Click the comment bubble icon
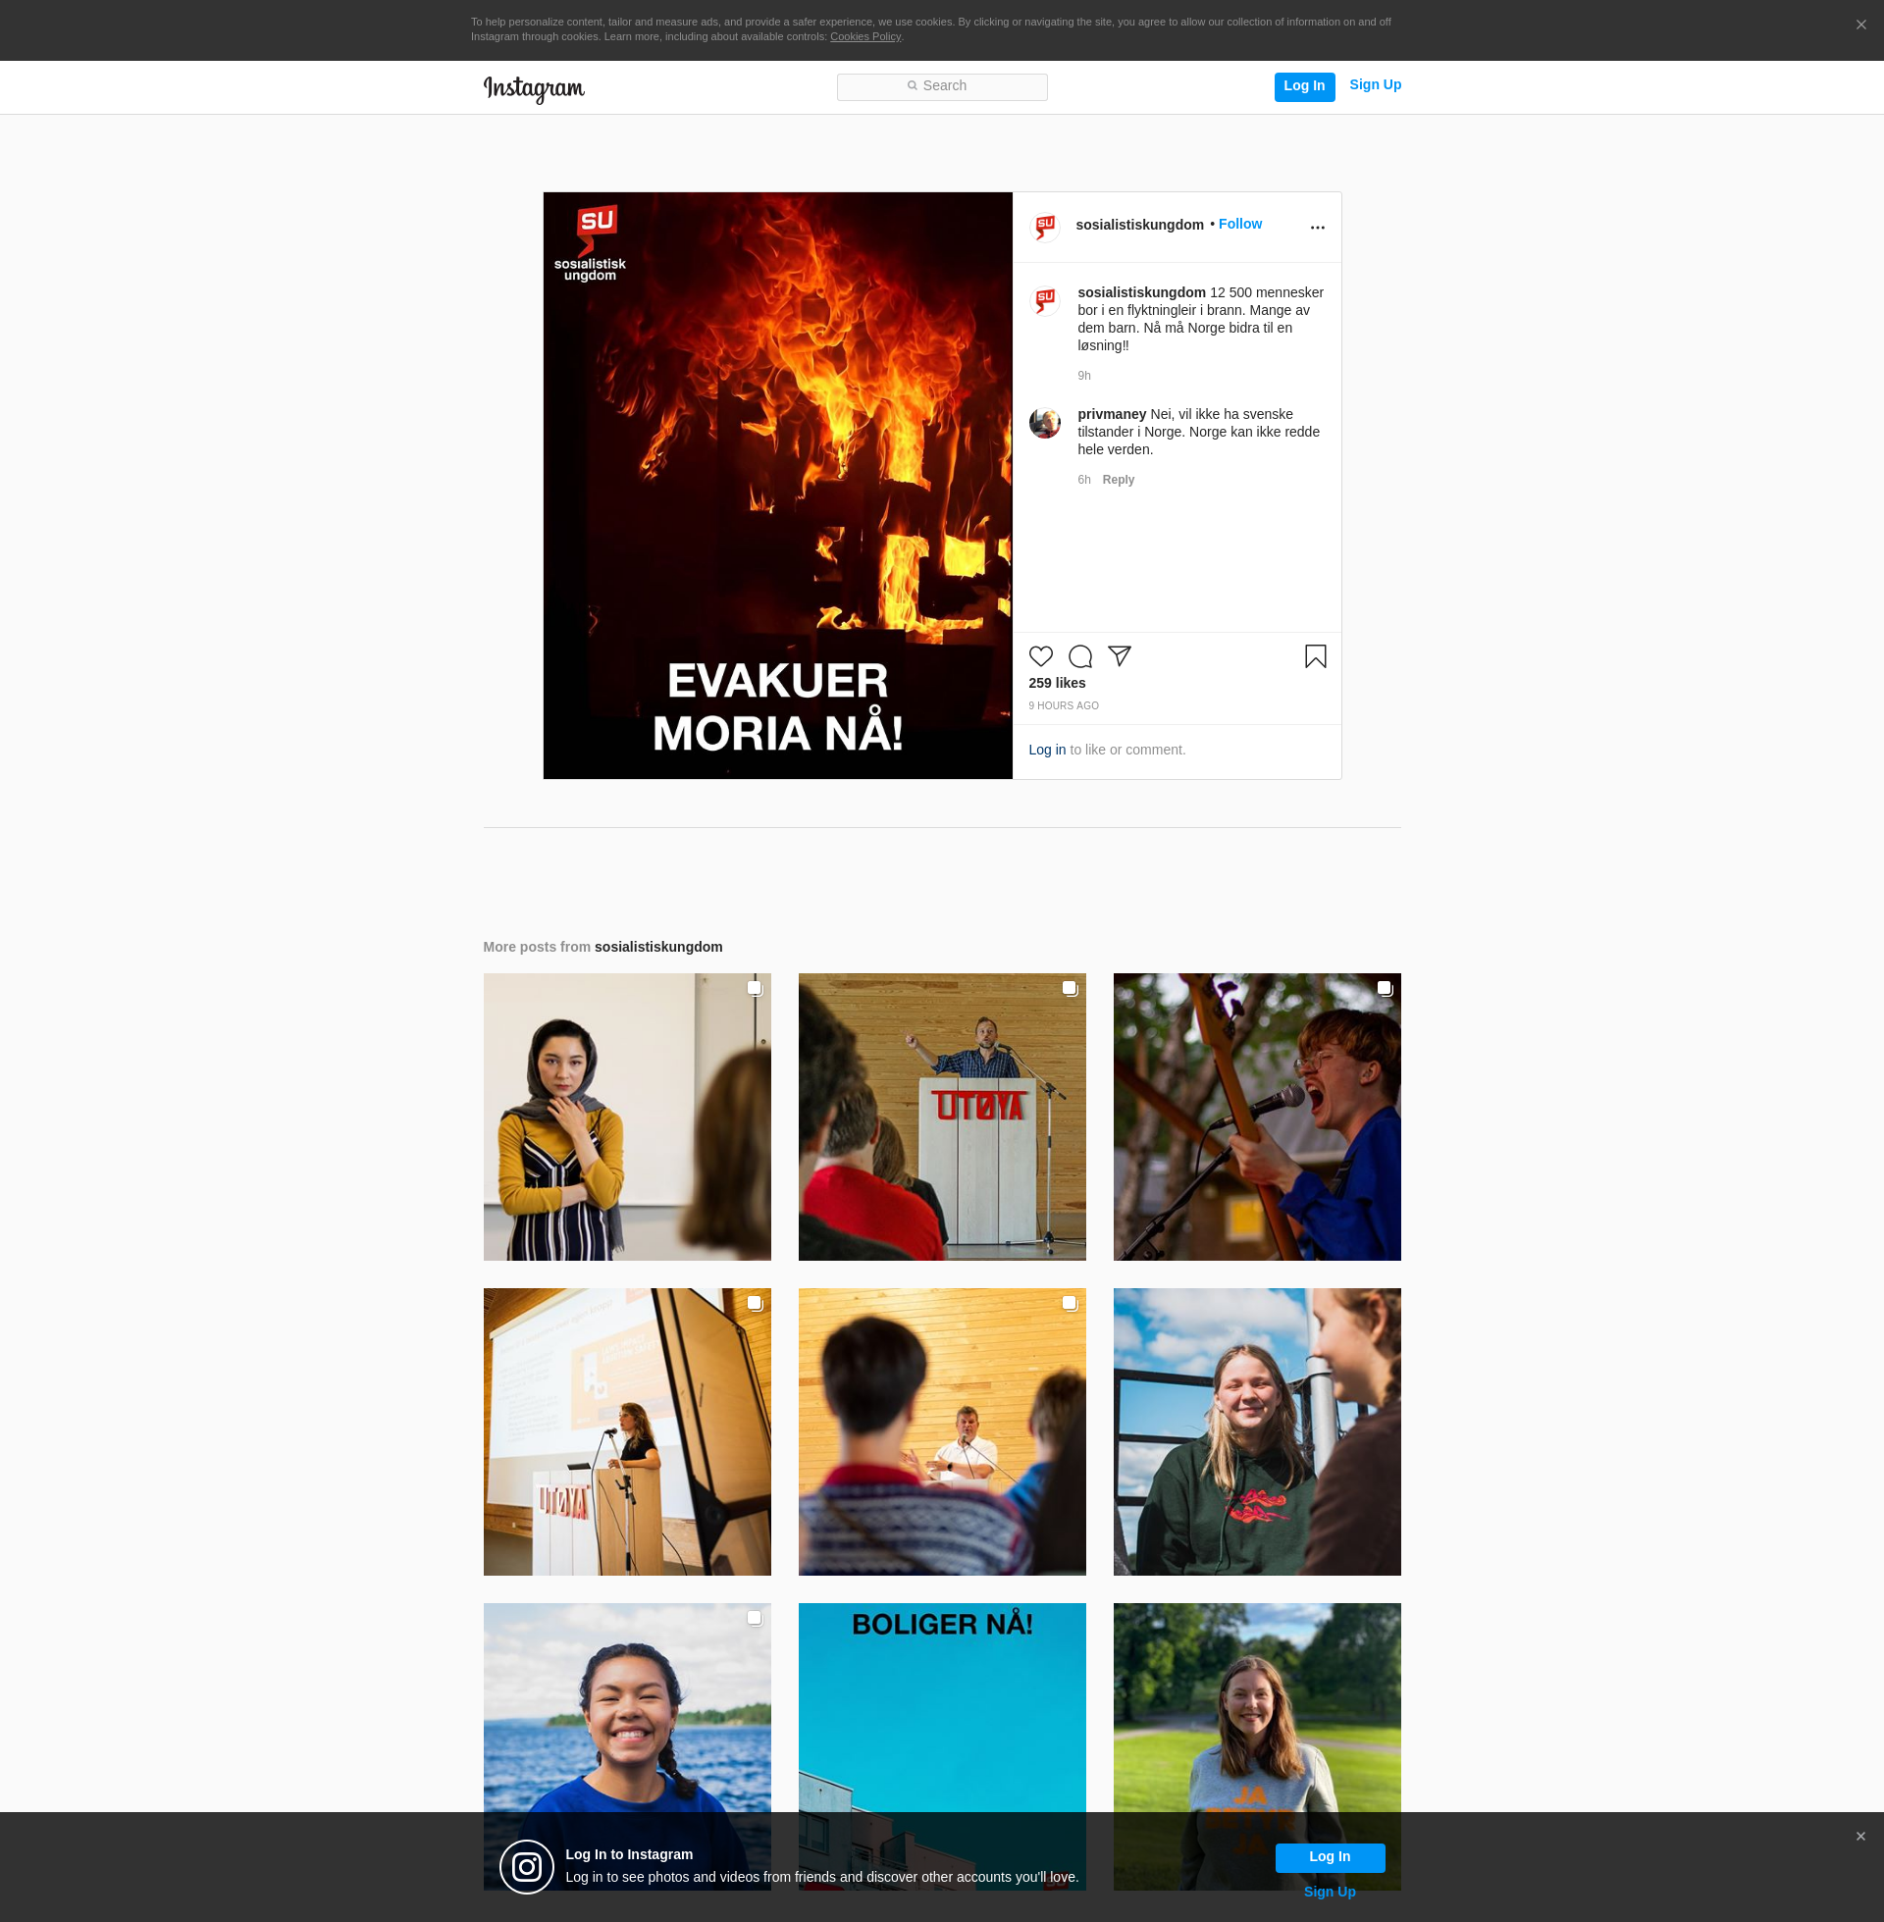The image size is (1884, 1922). (1080, 656)
